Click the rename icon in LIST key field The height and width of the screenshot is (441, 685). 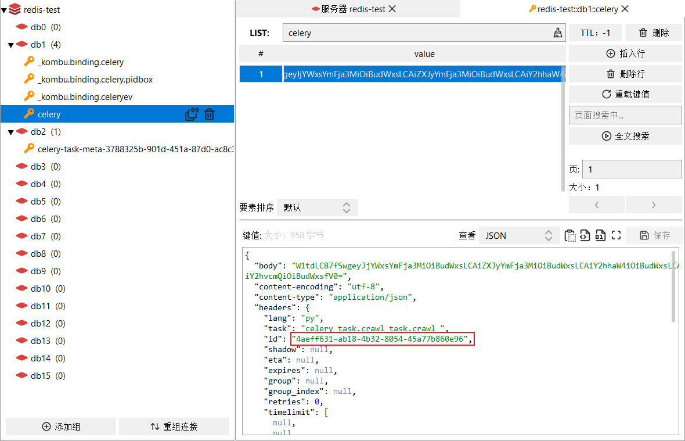tap(557, 33)
